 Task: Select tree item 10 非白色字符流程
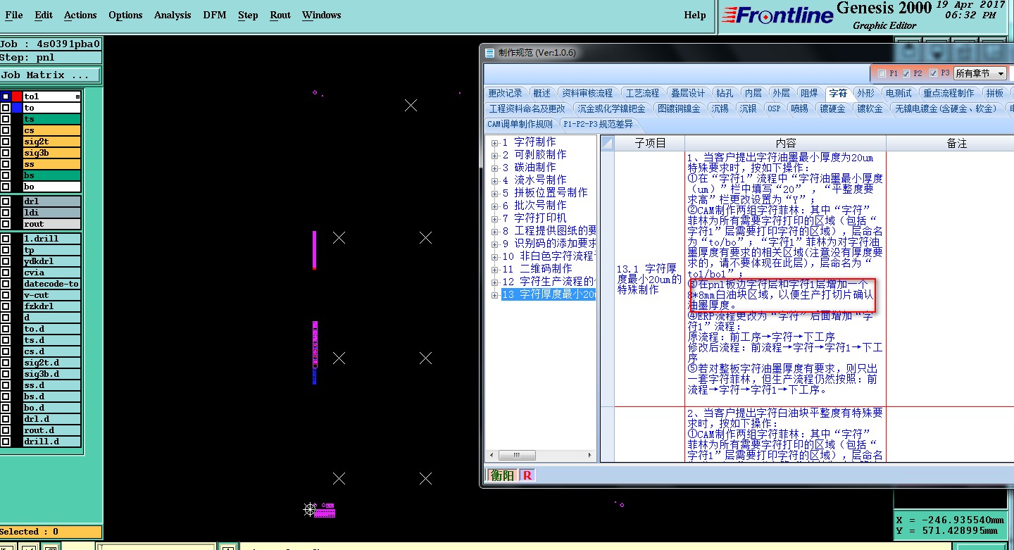pos(549,256)
